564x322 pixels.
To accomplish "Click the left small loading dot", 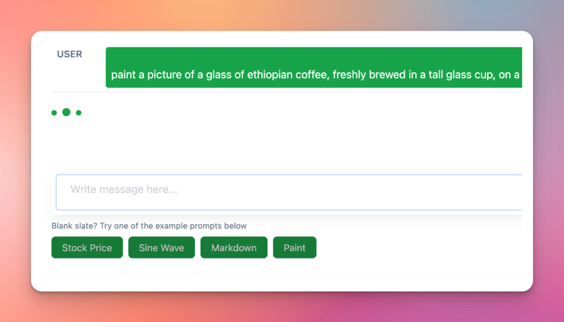I will [x=54, y=113].
